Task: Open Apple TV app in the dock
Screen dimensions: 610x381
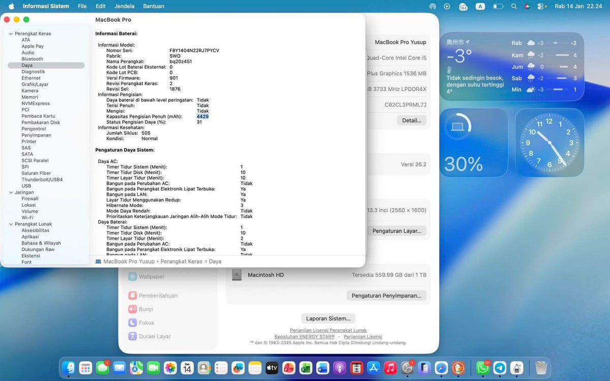Action: [272, 368]
